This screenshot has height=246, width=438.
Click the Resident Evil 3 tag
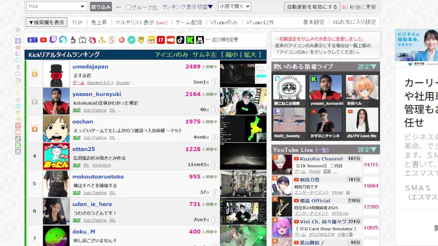100,83
